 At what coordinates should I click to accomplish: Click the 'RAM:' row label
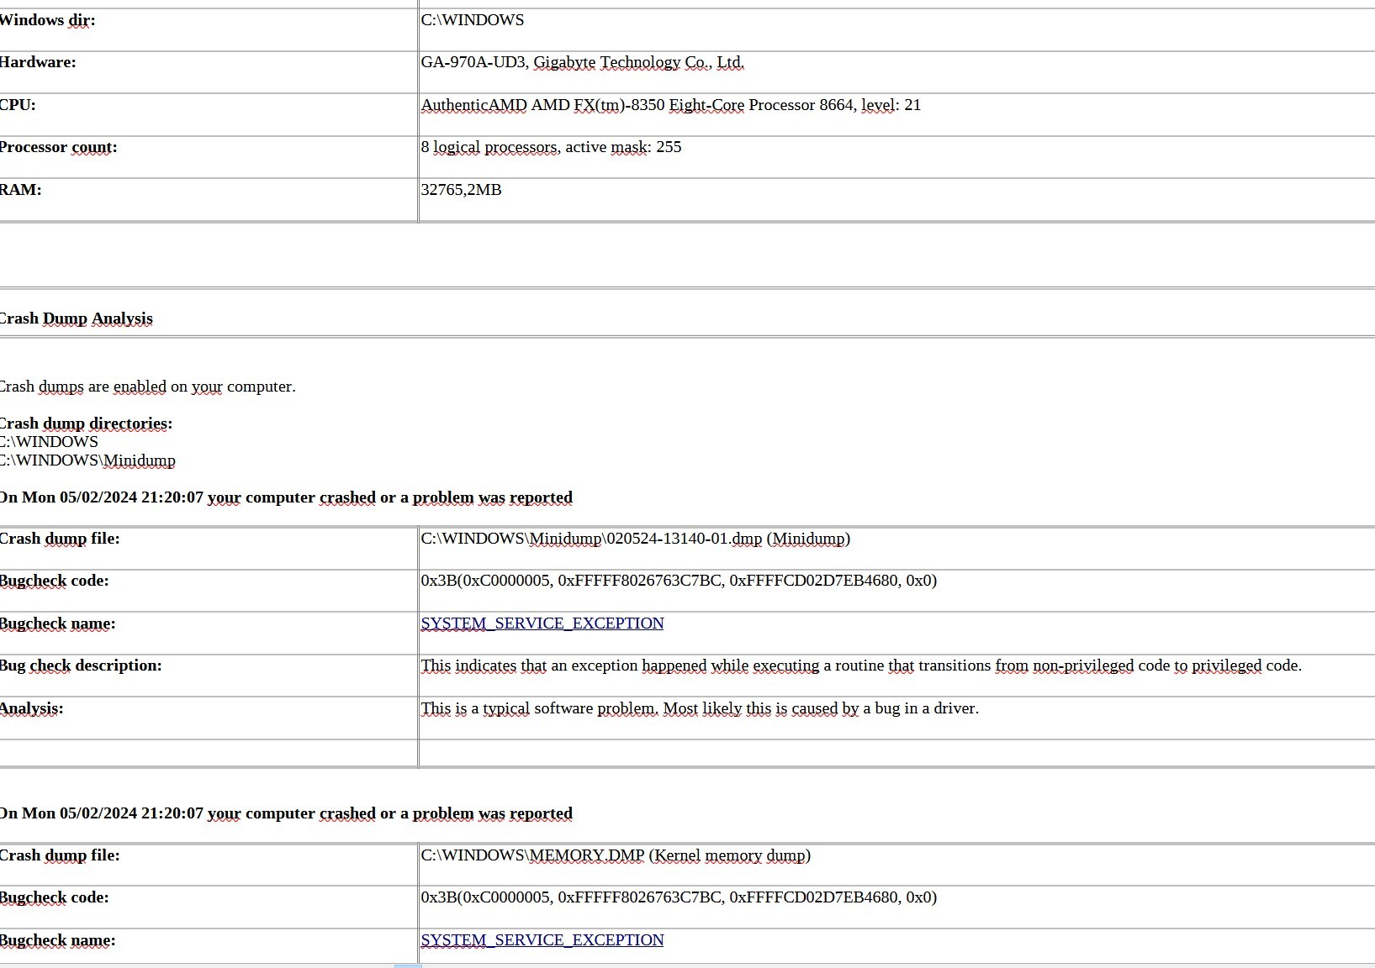click(x=21, y=190)
